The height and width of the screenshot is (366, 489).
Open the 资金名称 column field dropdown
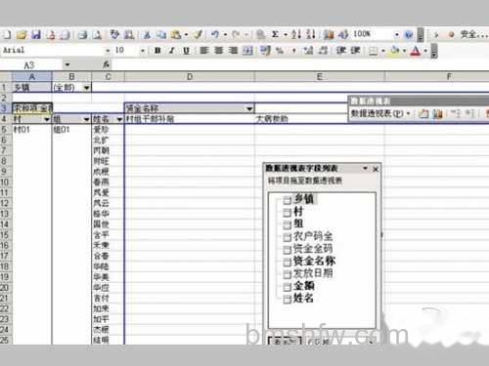tap(249, 108)
